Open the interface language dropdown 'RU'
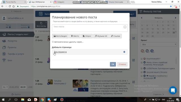This screenshot has width=181, height=102. [x=5, y=87]
